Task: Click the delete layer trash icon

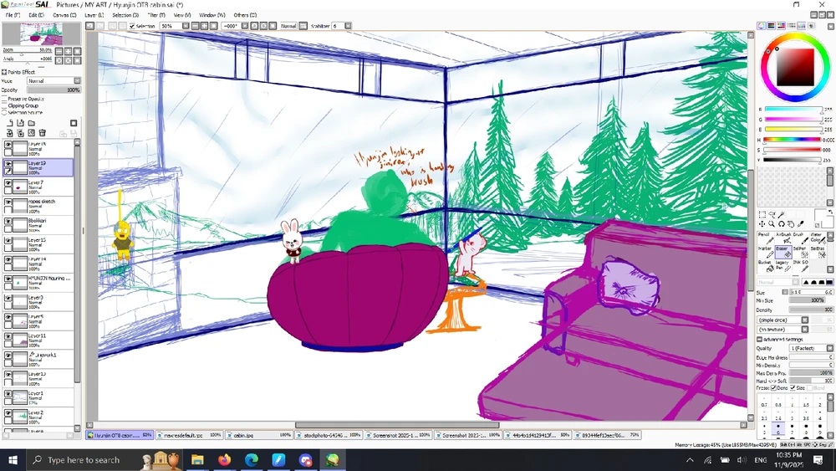Action: point(42,133)
